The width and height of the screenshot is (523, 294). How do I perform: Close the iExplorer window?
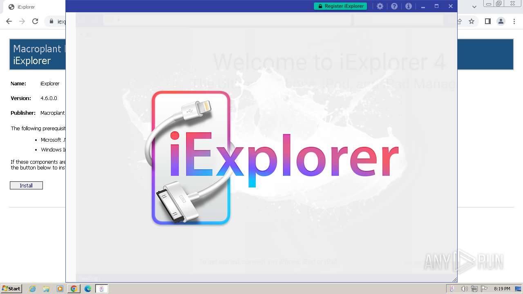450,6
